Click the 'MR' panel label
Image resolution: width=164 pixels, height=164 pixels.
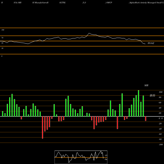pyautogui.click(x=146, y=85)
